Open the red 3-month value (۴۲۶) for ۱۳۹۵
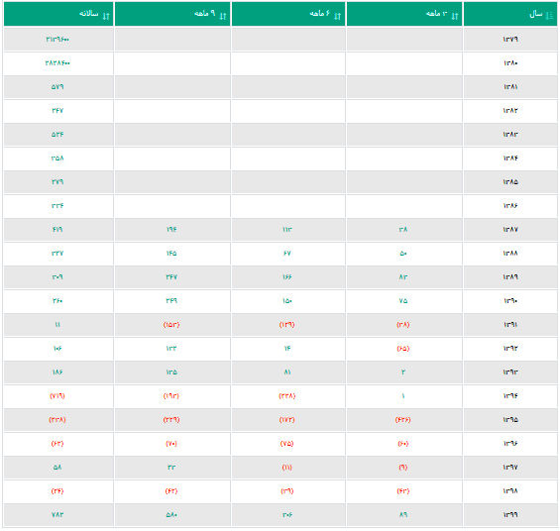Image resolution: width=560 pixels, height=531 pixels. (x=403, y=420)
